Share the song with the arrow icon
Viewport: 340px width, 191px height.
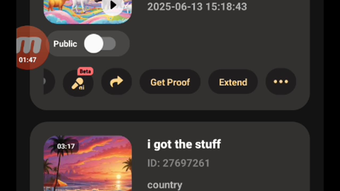click(x=117, y=82)
